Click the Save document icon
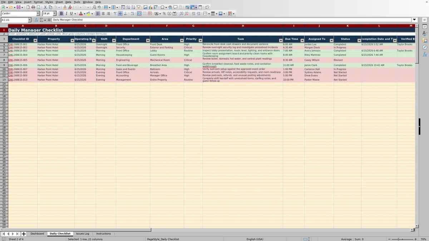The image size is (429, 241). click(18, 7)
